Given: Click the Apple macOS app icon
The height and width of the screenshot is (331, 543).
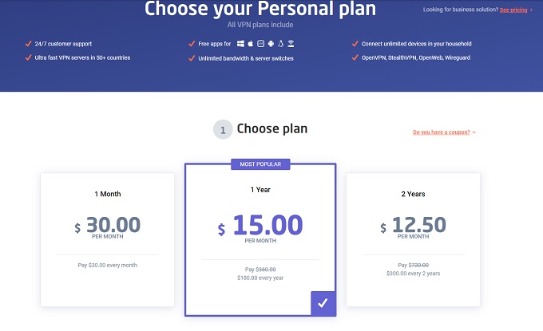Looking at the screenshot, I should [x=249, y=43].
